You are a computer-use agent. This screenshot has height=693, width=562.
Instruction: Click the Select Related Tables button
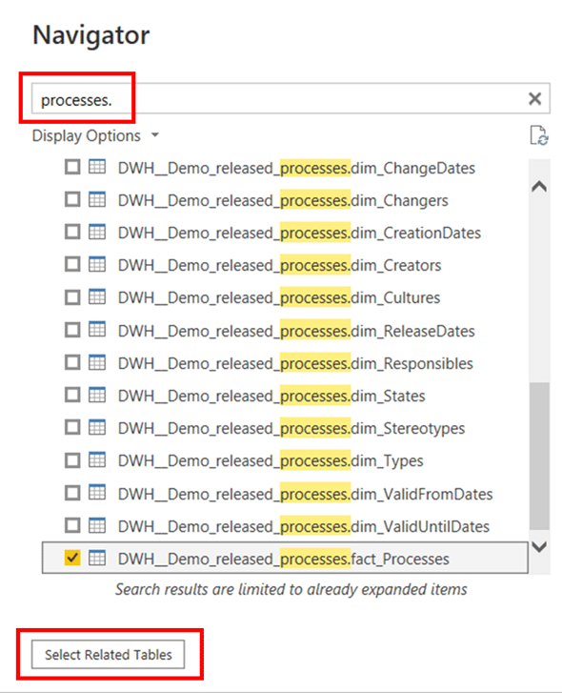pos(109,655)
